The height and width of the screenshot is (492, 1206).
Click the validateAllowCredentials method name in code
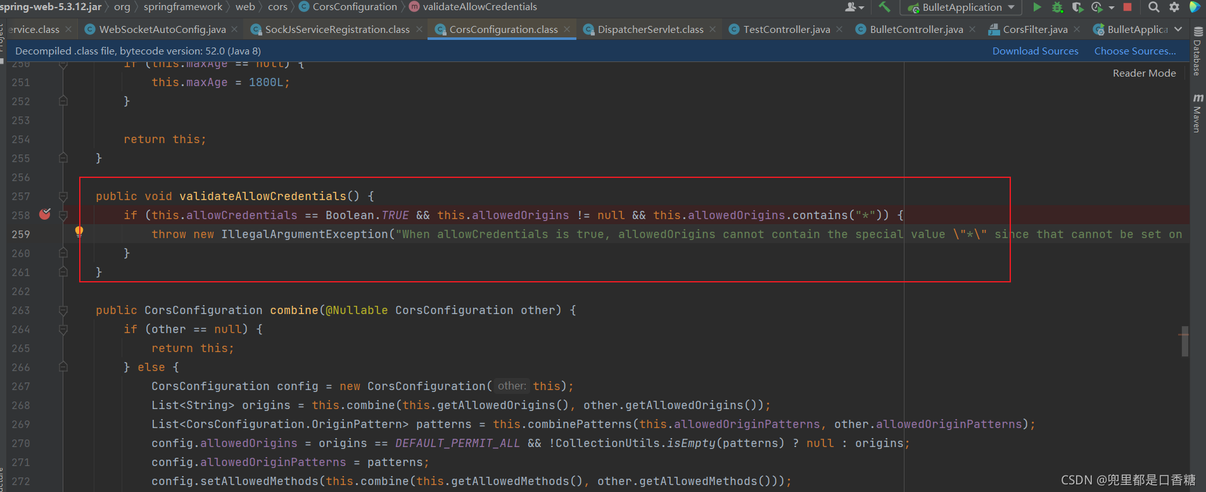[263, 196]
